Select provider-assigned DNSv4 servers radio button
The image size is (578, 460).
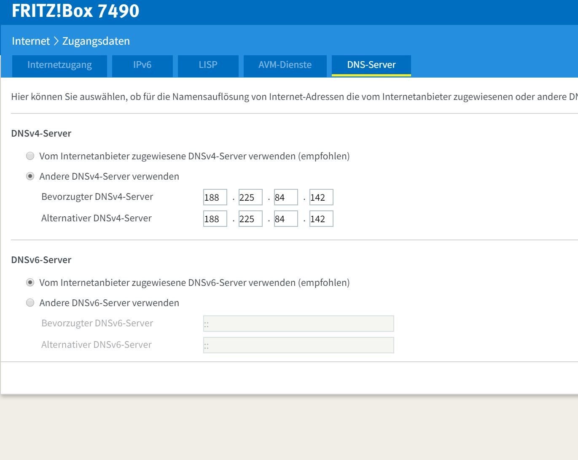(x=30, y=156)
